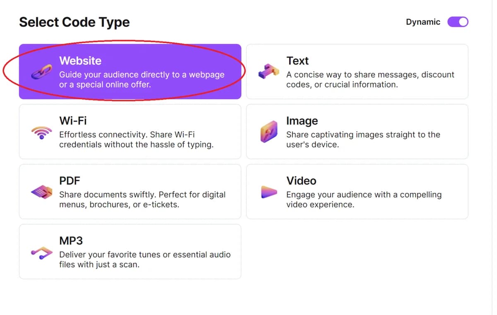The image size is (497, 315).
Task: Select the PDF code type for digital menus
Action: pos(130,192)
